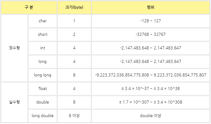Screen dimensions: 211x124
Task: Click the 'float' type cell
Action: pos(42,88)
